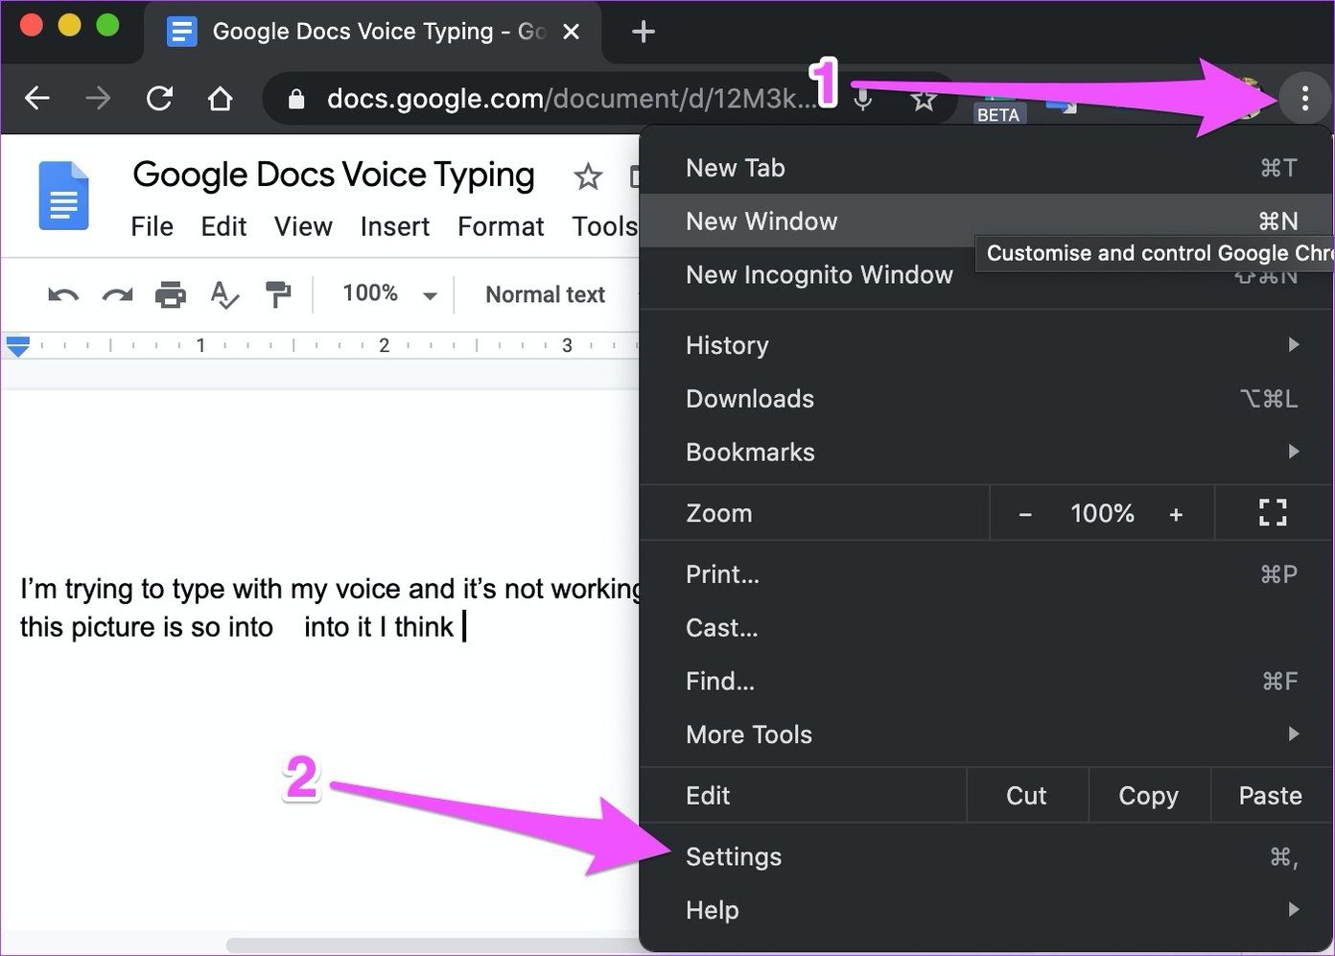The width and height of the screenshot is (1335, 956).
Task: Select the Google Docs Voice Typing browser tab
Action: click(374, 32)
